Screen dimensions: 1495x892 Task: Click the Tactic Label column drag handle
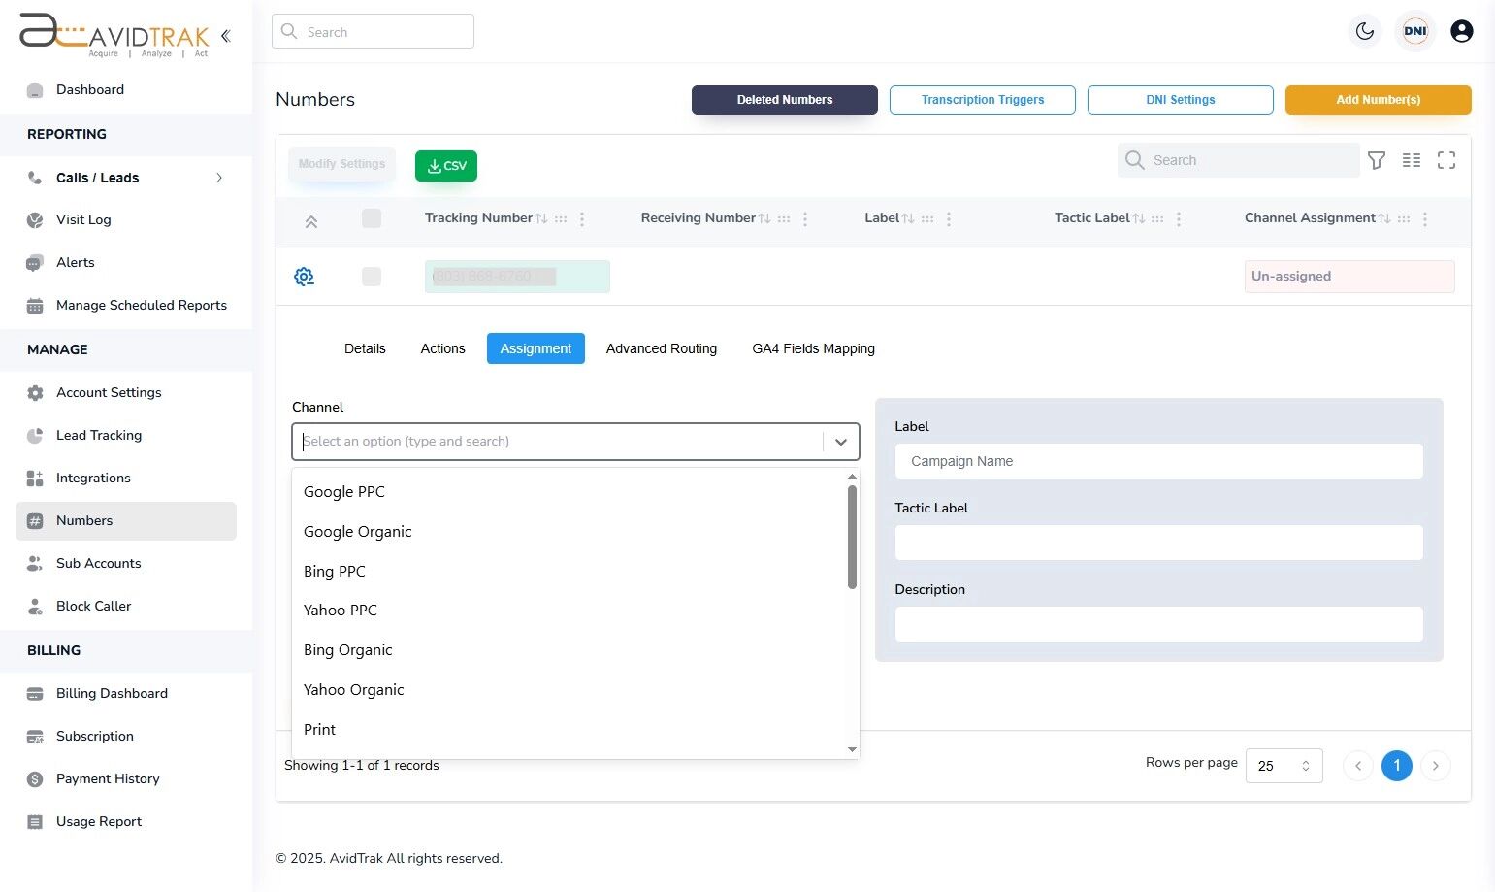[1157, 219]
